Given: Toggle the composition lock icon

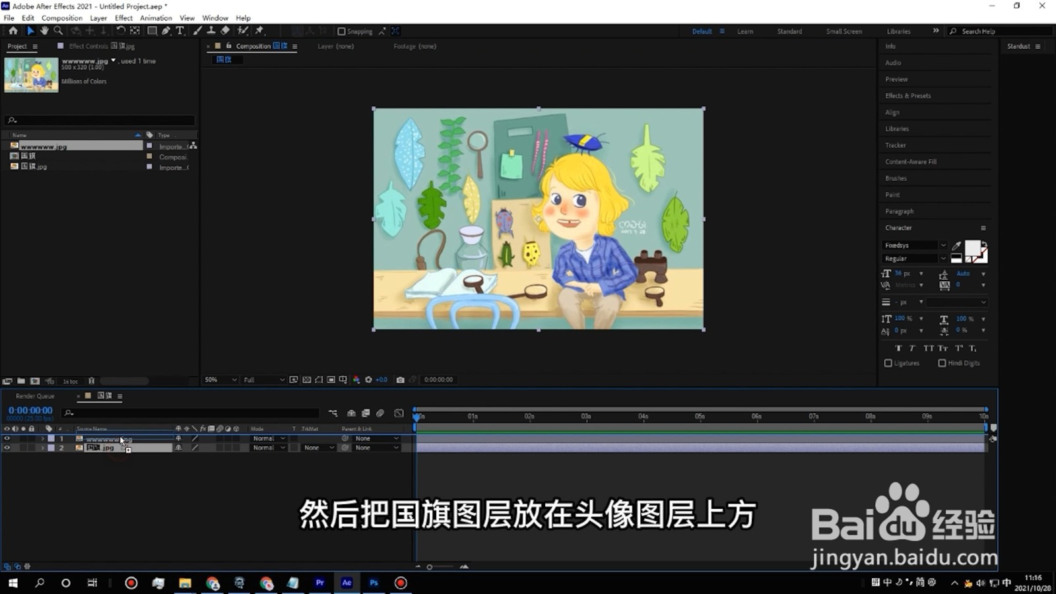Looking at the screenshot, I should click(x=229, y=46).
